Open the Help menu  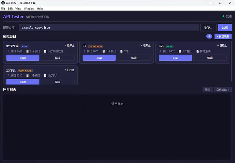coord(40,9)
